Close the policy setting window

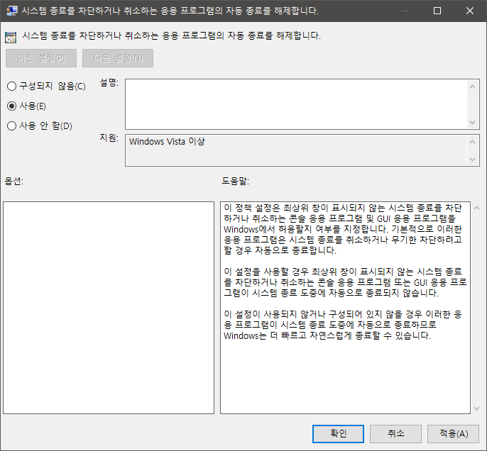470,11
